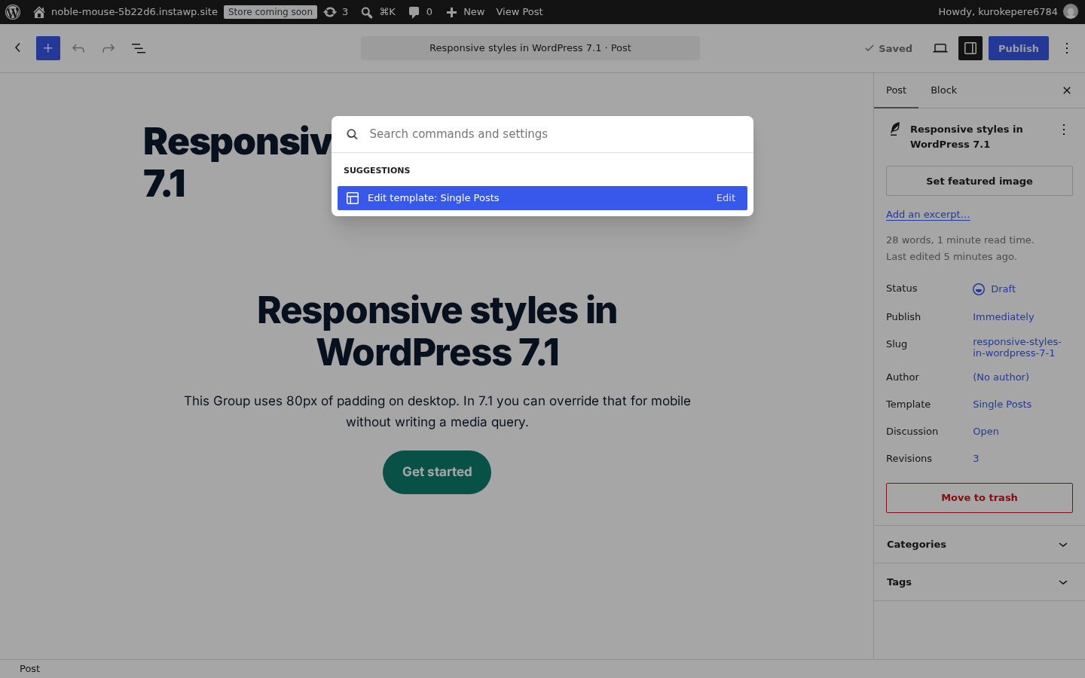
Task: Publish the post
Action: pos(1019,48)
